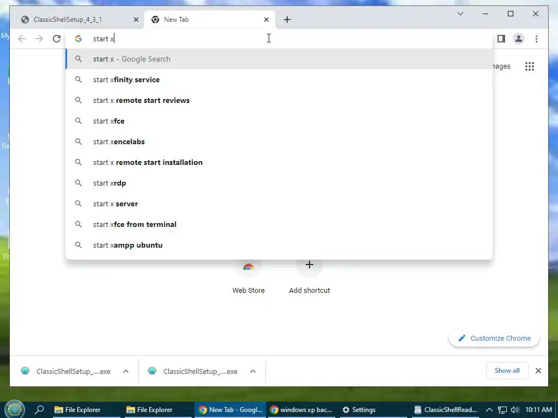Open a new tab with the plus button

[287, 20]
